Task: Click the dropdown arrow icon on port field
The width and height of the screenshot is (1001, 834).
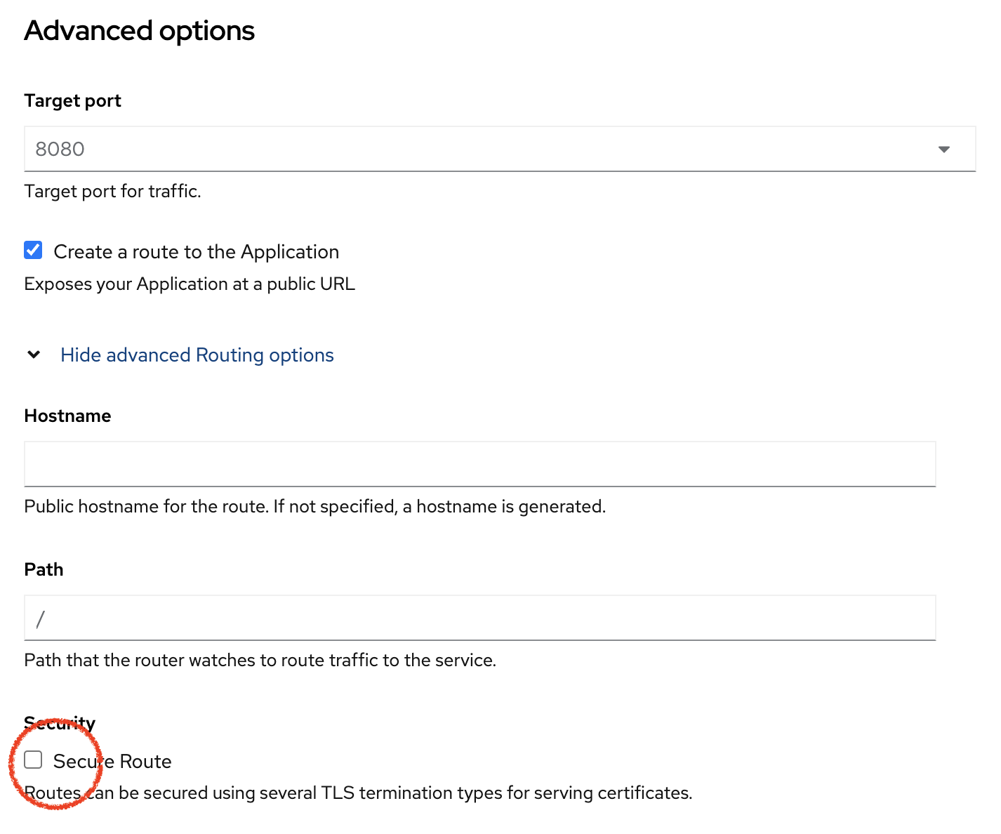Action: (x=945, y=149)
